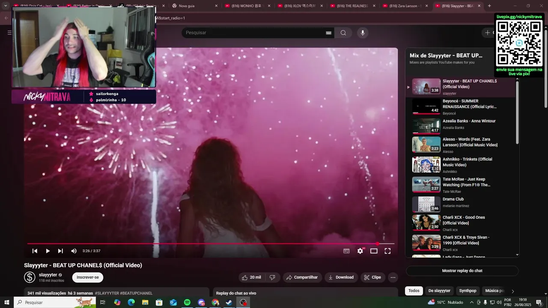Close the WONHO browser tab
Image resolution: width=548 pixels, height=308 pixels.
(x=268, y=6)
